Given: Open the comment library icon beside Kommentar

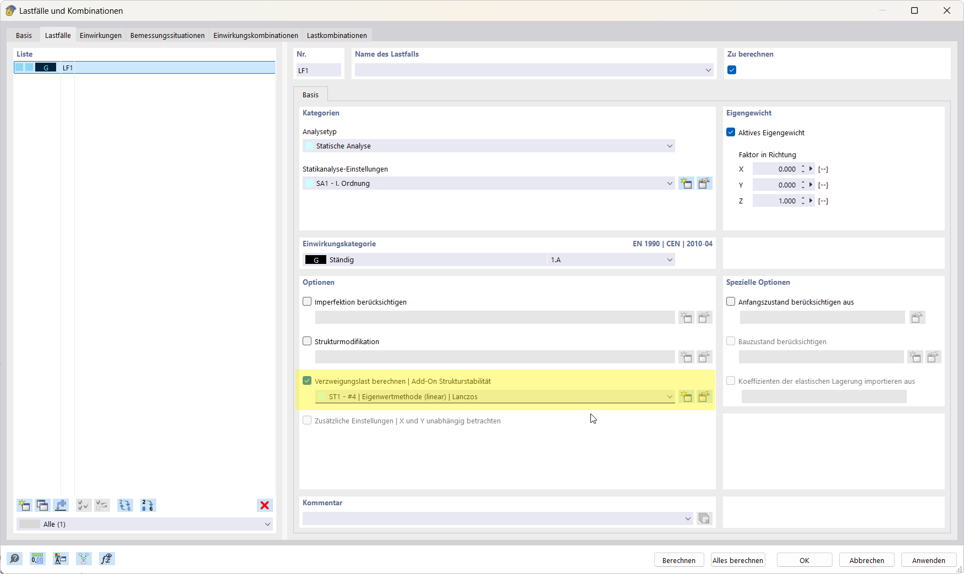Looking at the screenshot, I should [x=704, y=518].
